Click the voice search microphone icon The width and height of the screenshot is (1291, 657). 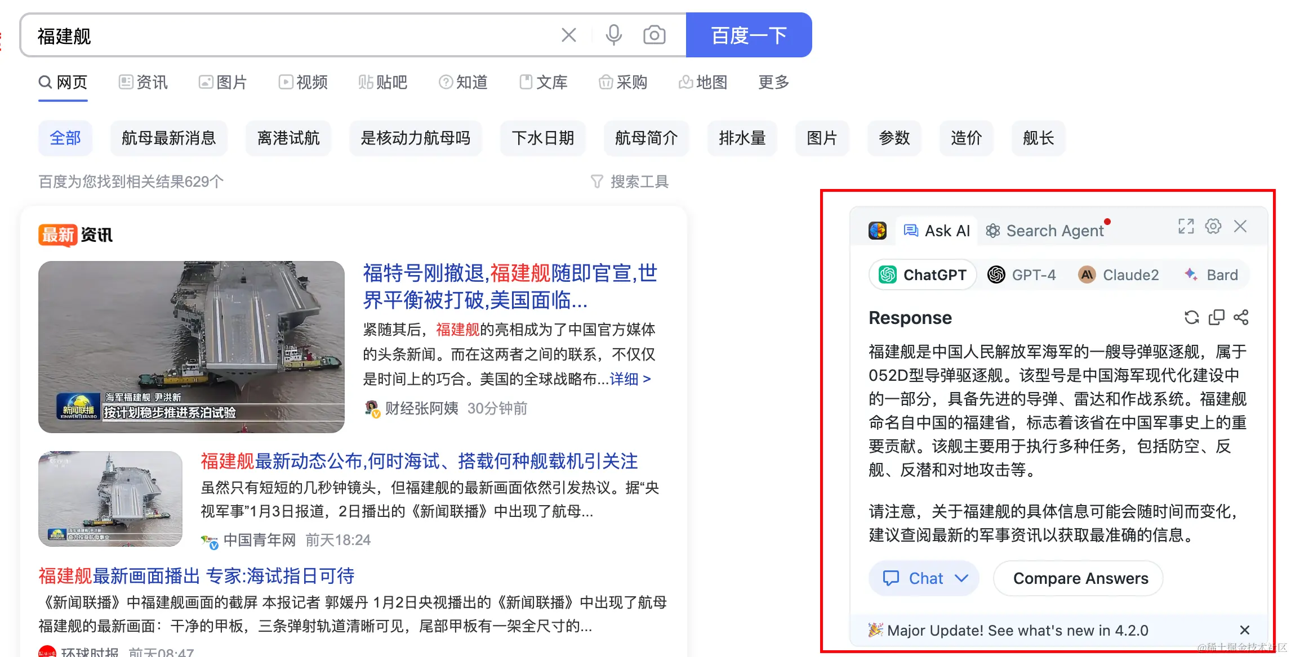click(613, 35)
